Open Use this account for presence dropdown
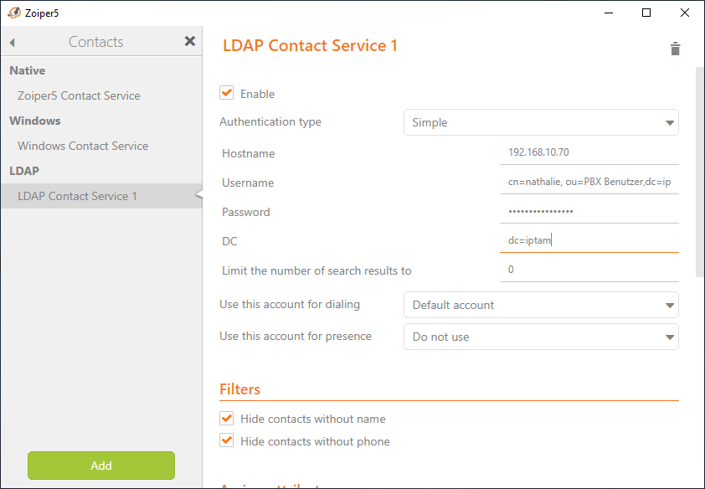Image resolution: width=705 pixels, height=489 pixels. [541, 337]
